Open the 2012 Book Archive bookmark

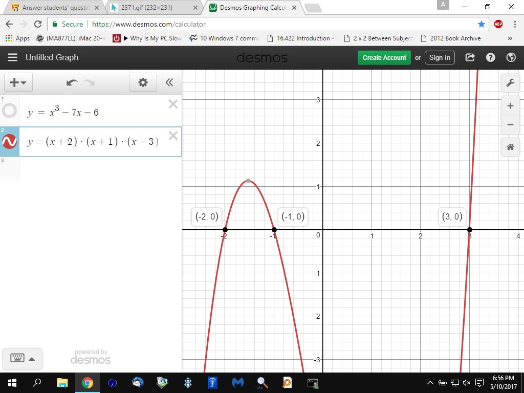(x=450, y=38)
